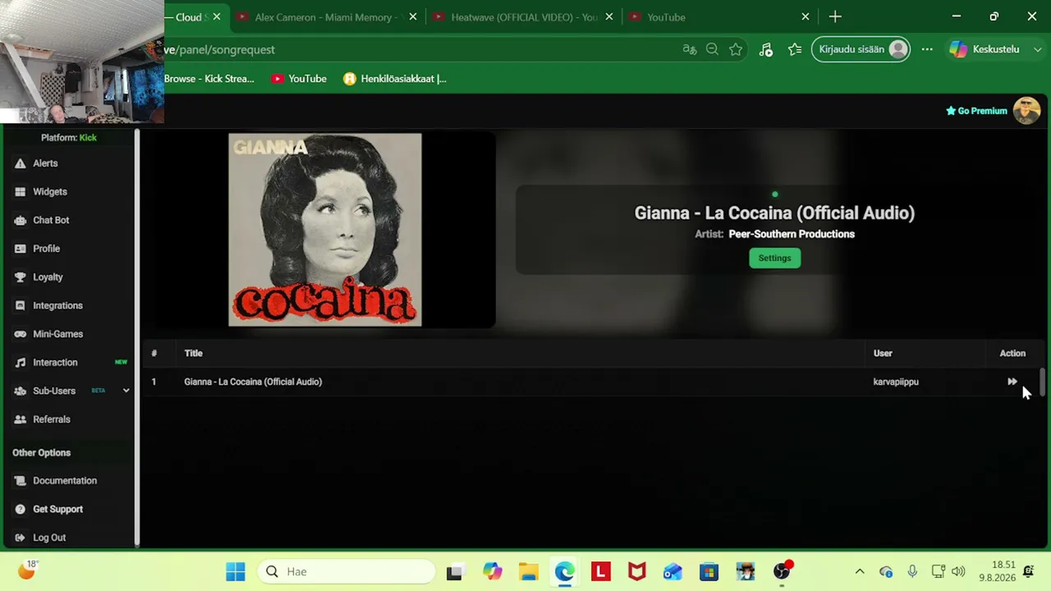Open Copilot from the taskbar
The width and height of the screenshot is (1051, 591).
(492, 571)
